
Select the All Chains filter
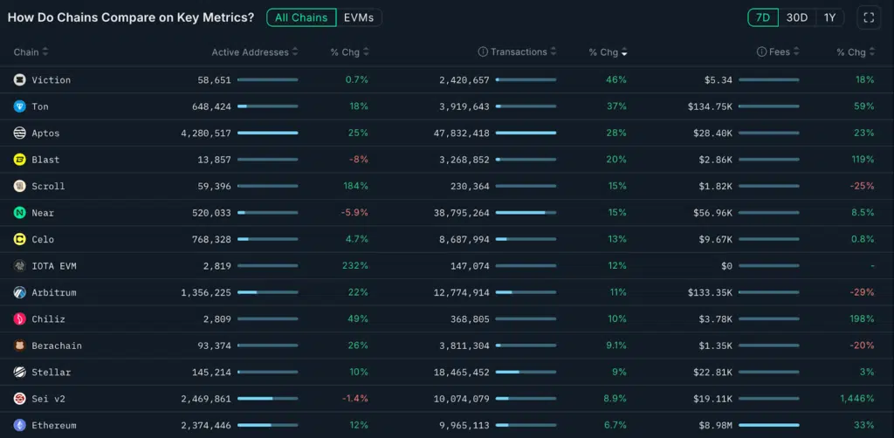pos(301,17)
